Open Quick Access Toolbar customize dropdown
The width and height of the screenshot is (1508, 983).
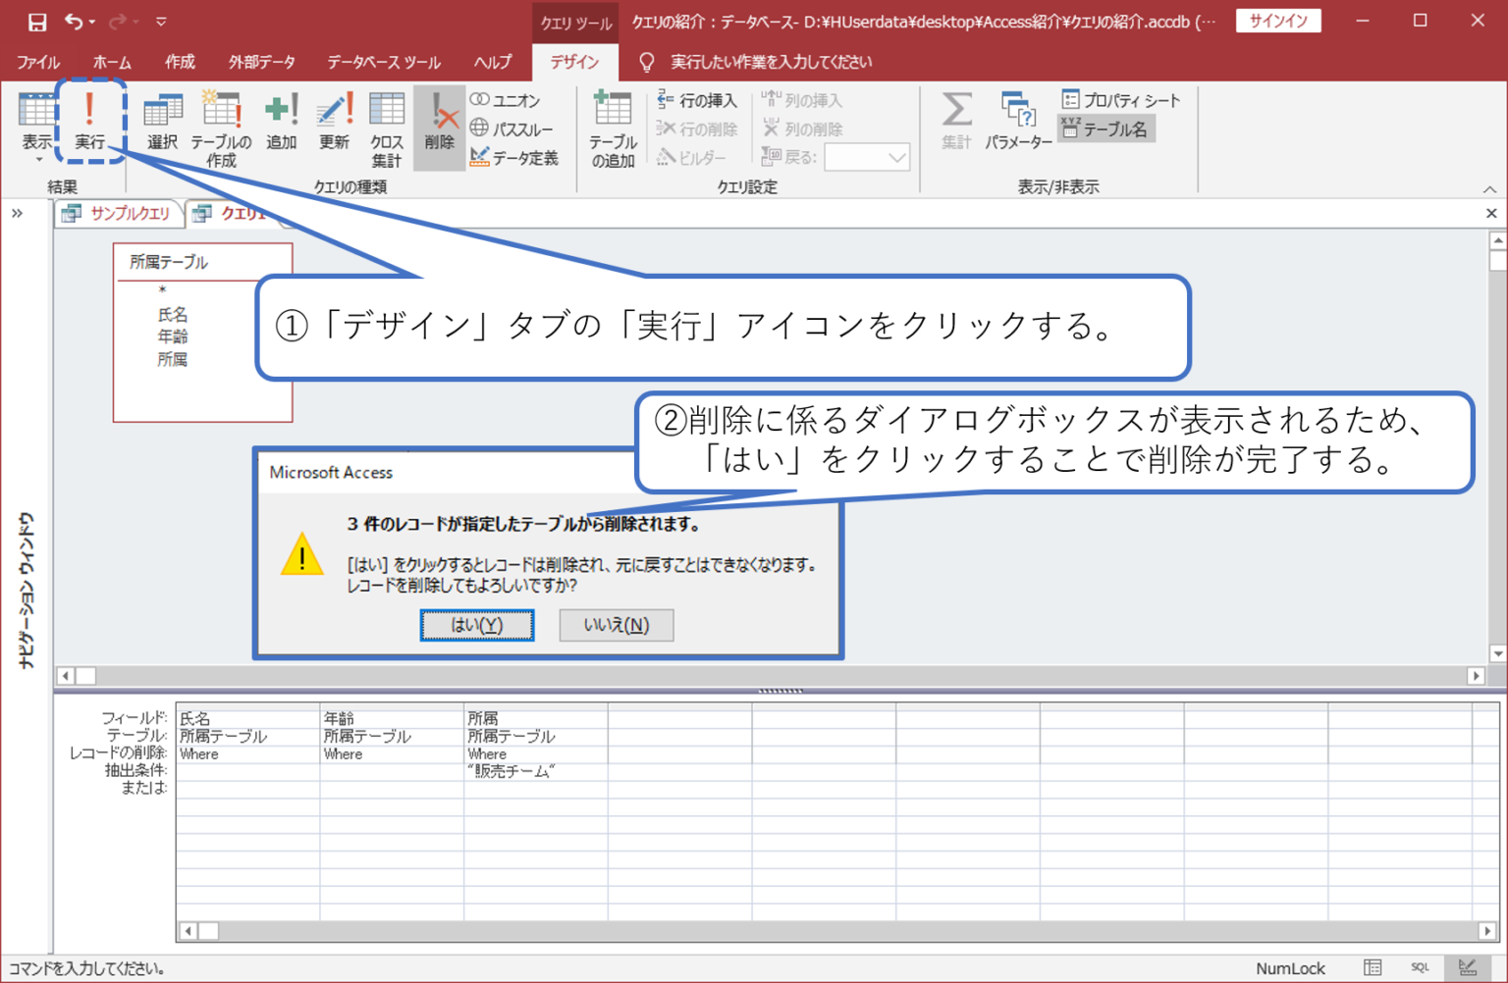161,22
